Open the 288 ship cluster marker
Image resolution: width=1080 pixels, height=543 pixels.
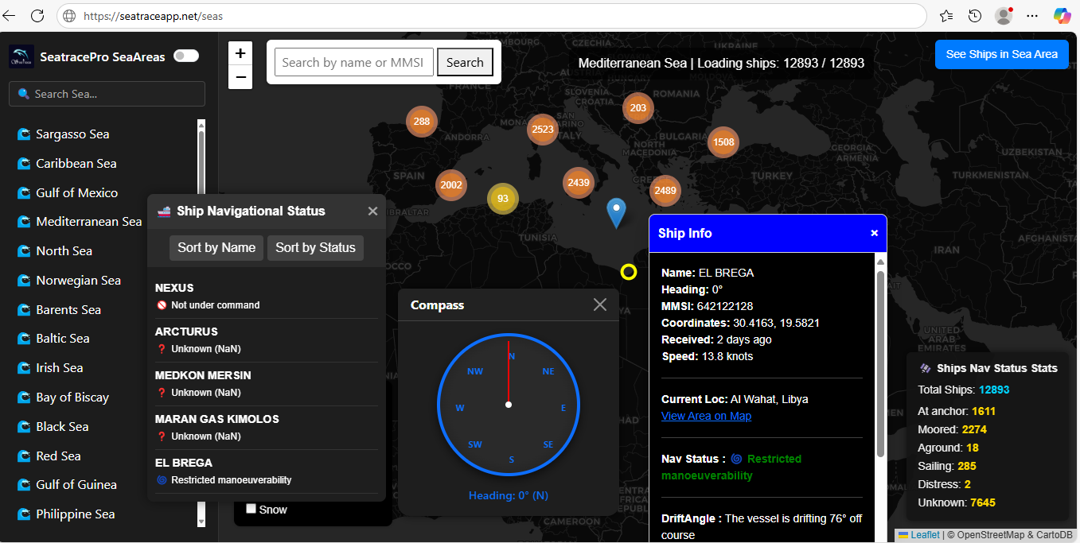pyautogui.click(x=422, y=122)
